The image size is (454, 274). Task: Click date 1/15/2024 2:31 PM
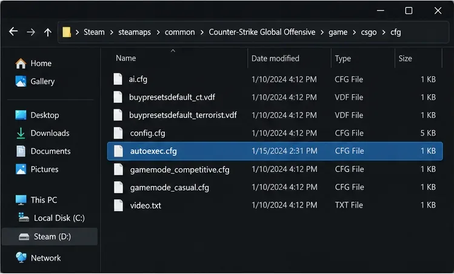[284, 151]
